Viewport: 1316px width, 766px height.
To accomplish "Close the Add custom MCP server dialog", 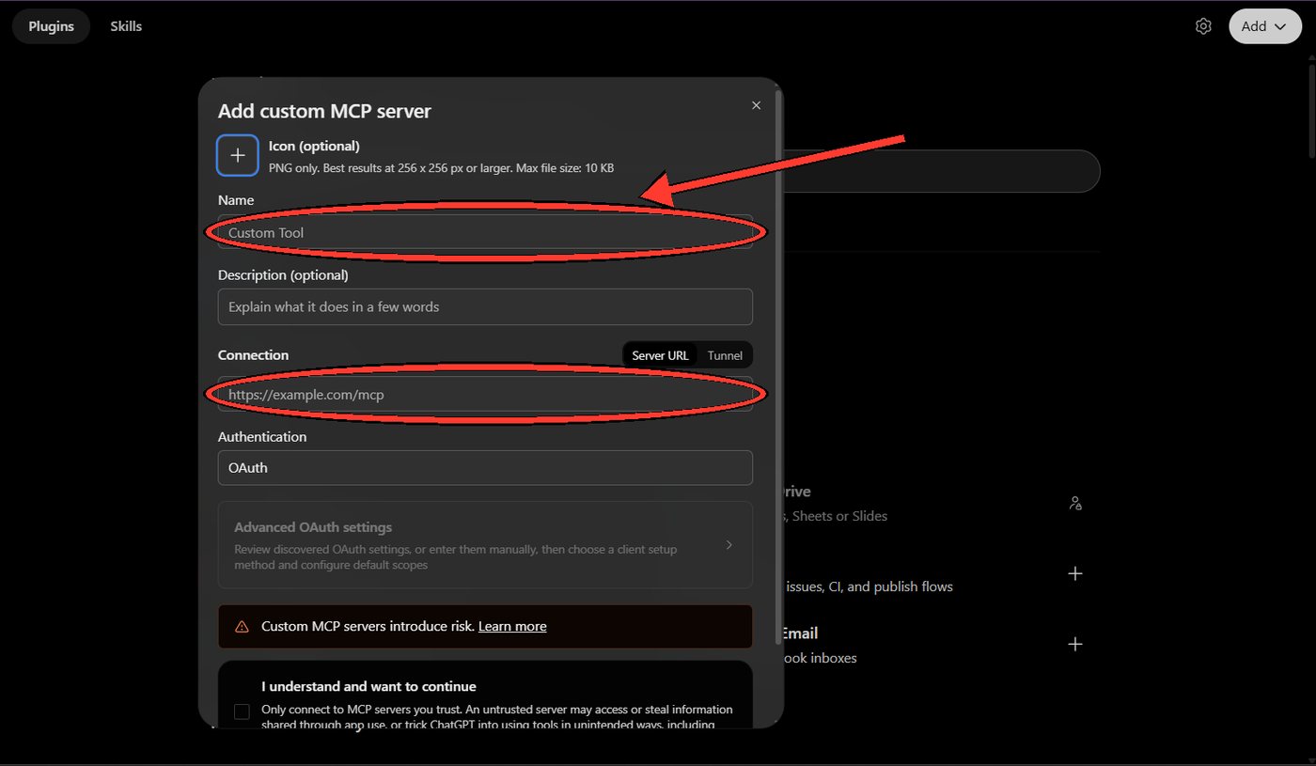I will [756, 105].
